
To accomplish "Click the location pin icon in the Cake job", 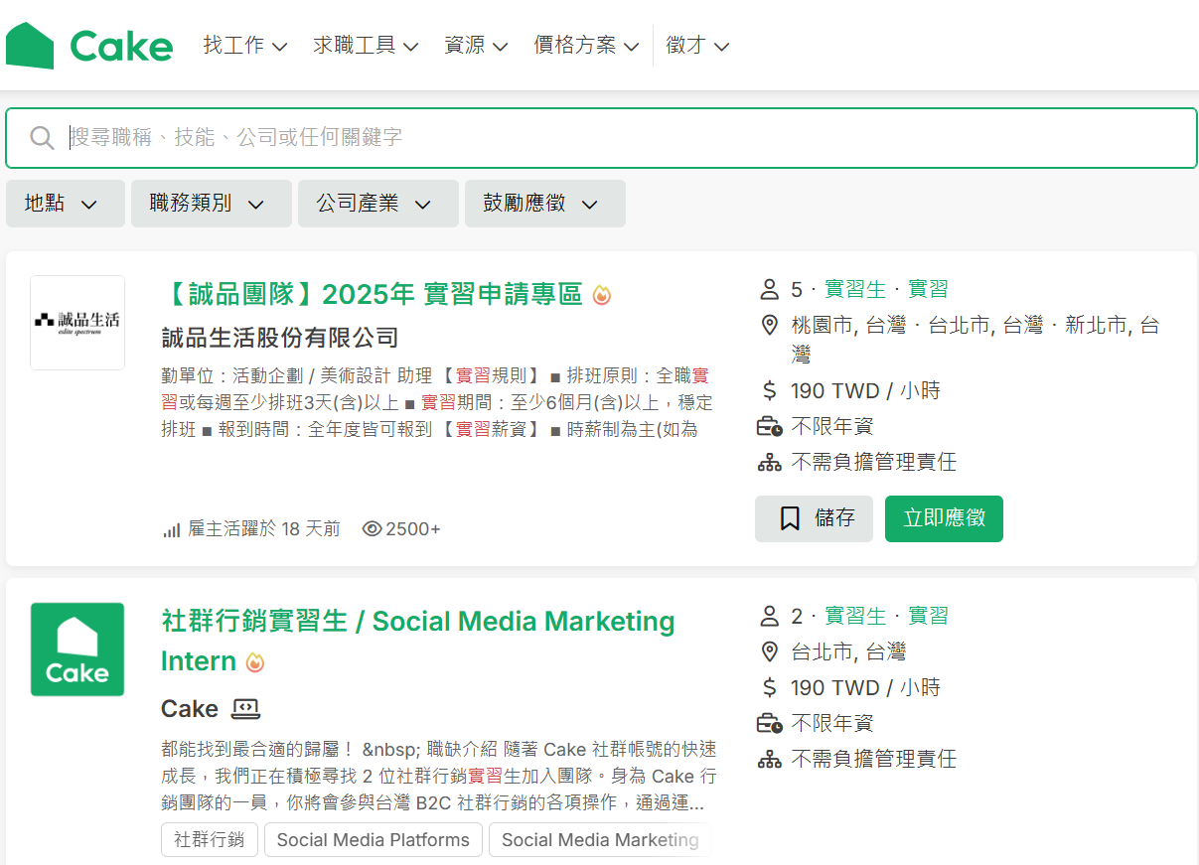I will (x=769, y=651).
